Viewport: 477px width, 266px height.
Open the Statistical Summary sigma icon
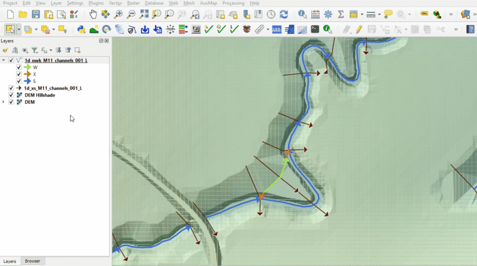click(x=340, y=14)
